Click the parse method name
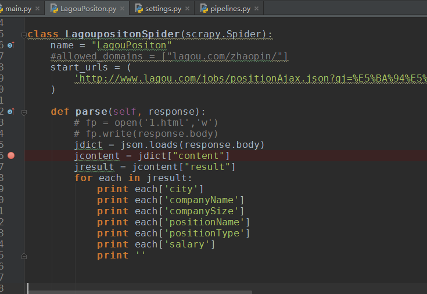The width and height of the screenshot is (427, 294). tap(91, 112)
